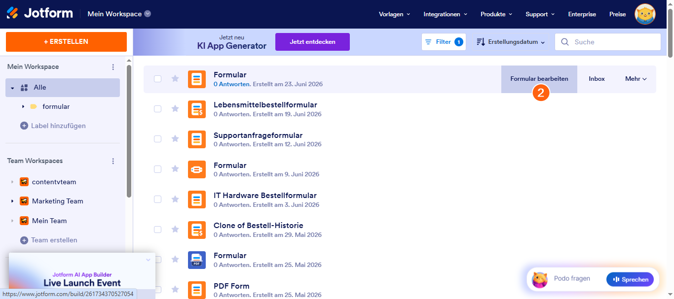Click the IT Hardware Bestellformular form icon
674x299 pixels.
pyautogui.click(x=197, y=199)
